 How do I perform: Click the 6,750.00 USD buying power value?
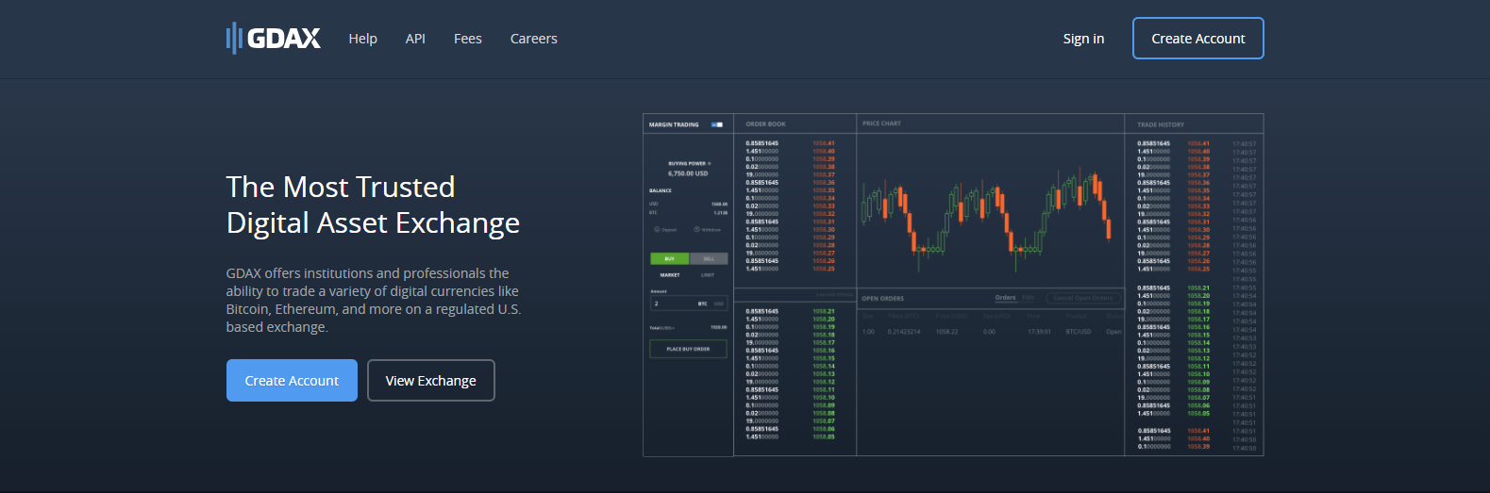(688, 173)
